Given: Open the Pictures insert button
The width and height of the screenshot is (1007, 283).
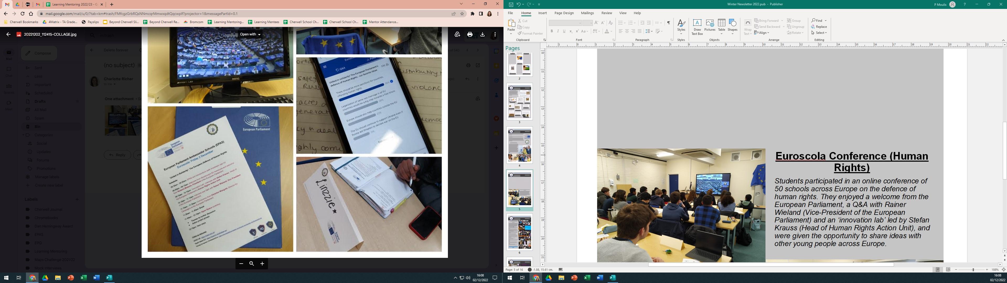Looking at the screenshot, I should [x=710, y=25].
